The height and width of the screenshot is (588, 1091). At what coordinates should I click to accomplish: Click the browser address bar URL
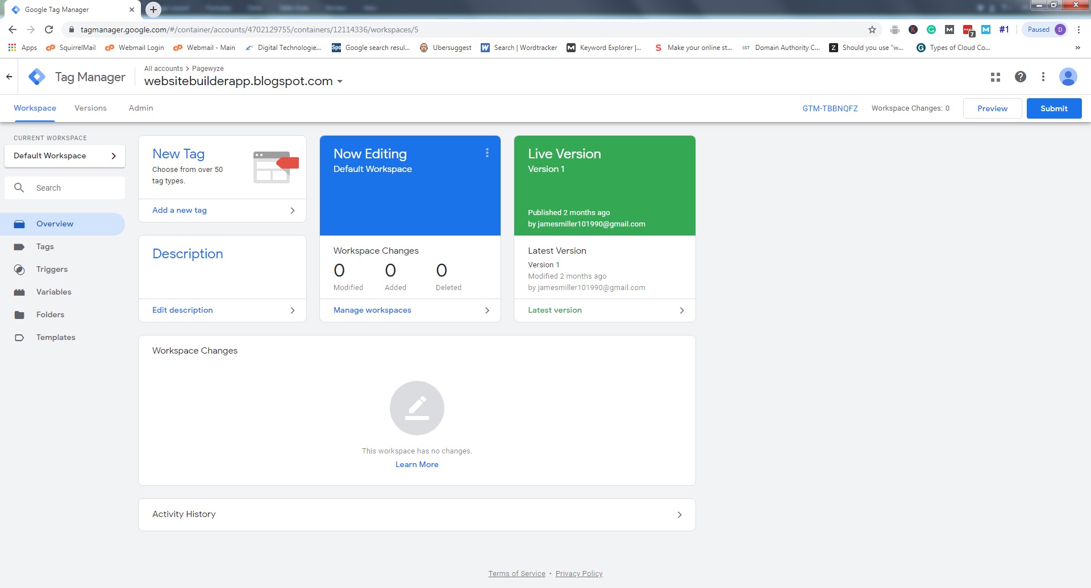(x=249, y=30)
